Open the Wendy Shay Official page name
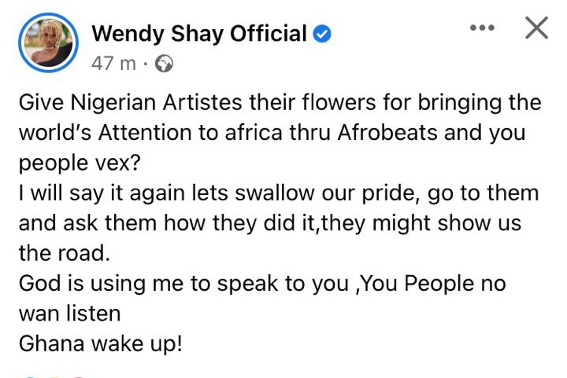 (199, 34)
